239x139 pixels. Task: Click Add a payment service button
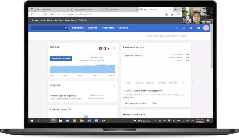[x=136, y=103]
